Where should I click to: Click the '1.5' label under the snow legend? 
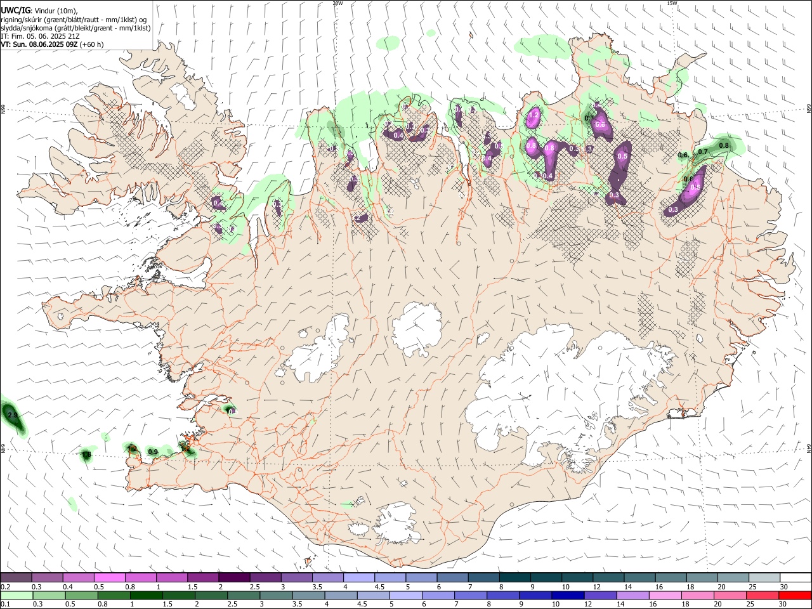[x=192, y=587]
